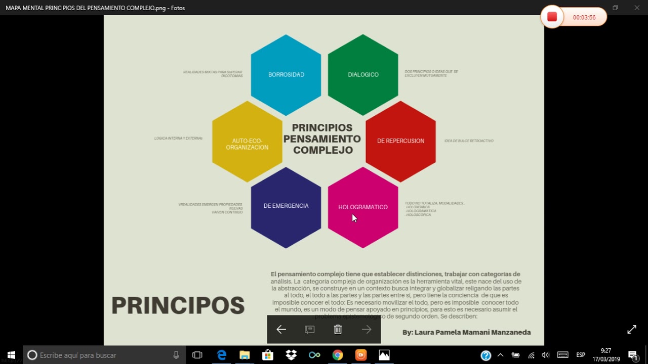Click the green DIALOGICO hexagon
The image size is (648, 364).
363,75
